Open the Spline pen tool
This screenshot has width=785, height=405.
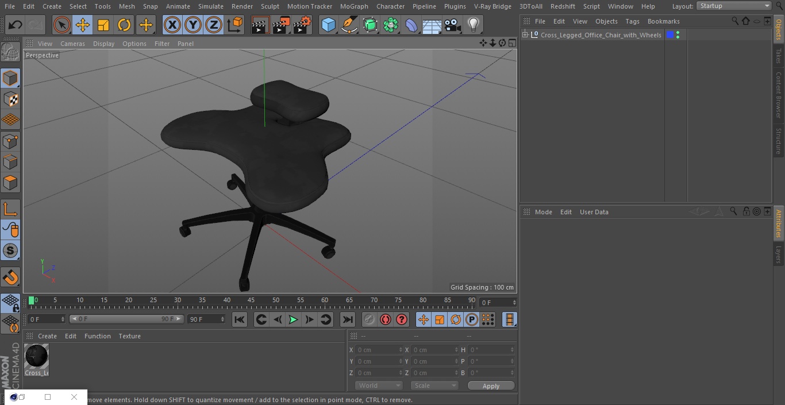pyautogui.click(x=349, y=25)
